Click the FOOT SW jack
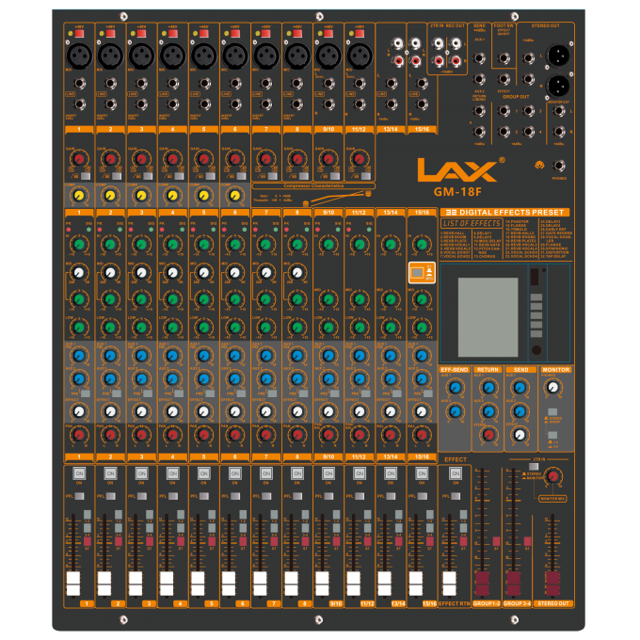This screenshot has height=640, width=640. coord(504,58)
